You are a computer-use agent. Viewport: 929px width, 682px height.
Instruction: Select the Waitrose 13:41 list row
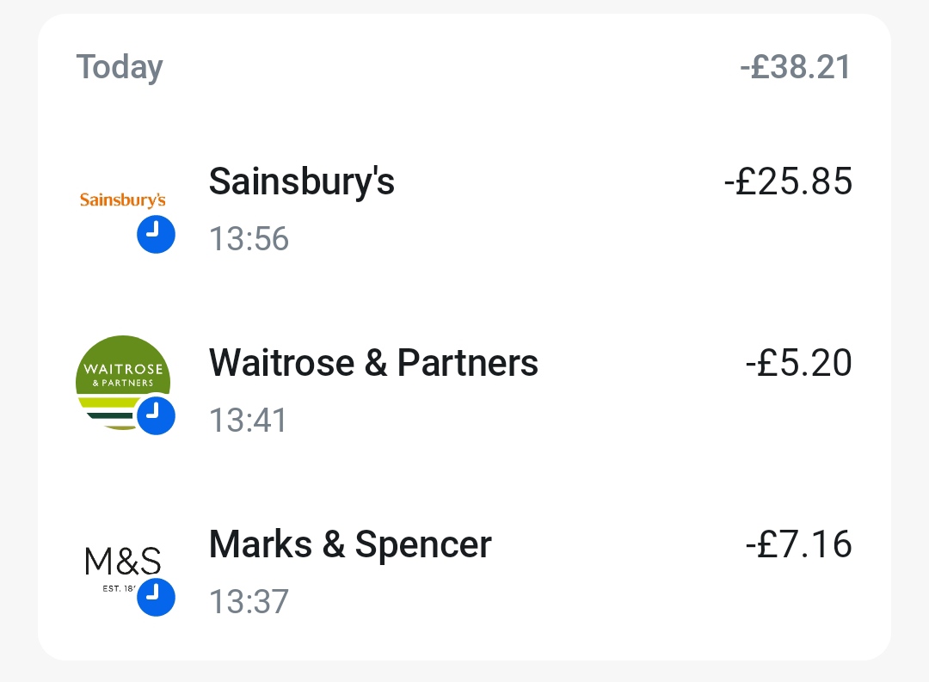tap(602, 393)
